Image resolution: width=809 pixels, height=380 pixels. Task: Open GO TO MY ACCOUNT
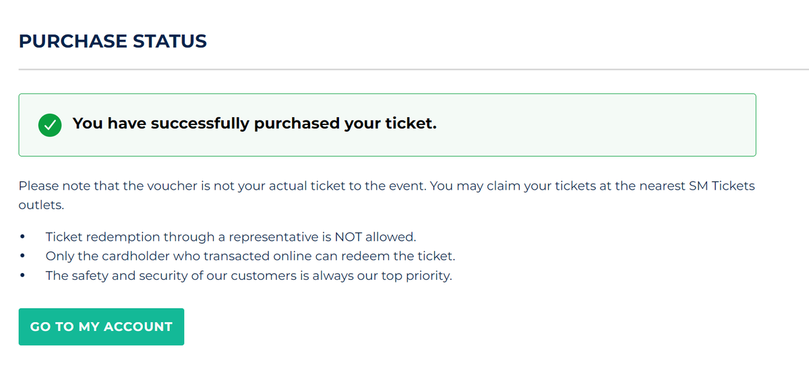coord(101,327)
